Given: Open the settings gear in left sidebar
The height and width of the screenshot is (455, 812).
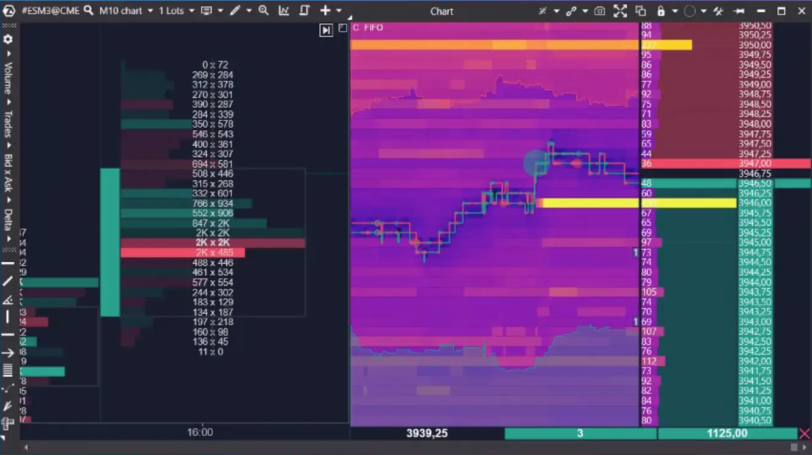Looking at the screenshot, I should (8, 39).
